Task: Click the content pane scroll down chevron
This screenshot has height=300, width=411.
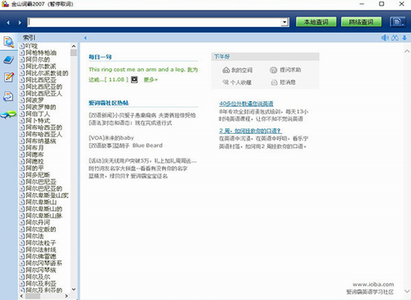Action: (x=407, y=291)
